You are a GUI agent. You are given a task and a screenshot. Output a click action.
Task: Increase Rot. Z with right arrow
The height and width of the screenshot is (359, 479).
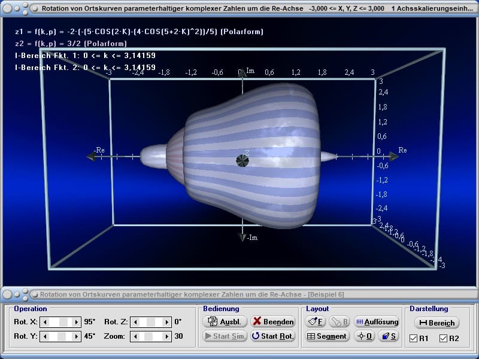click(167, 322)
